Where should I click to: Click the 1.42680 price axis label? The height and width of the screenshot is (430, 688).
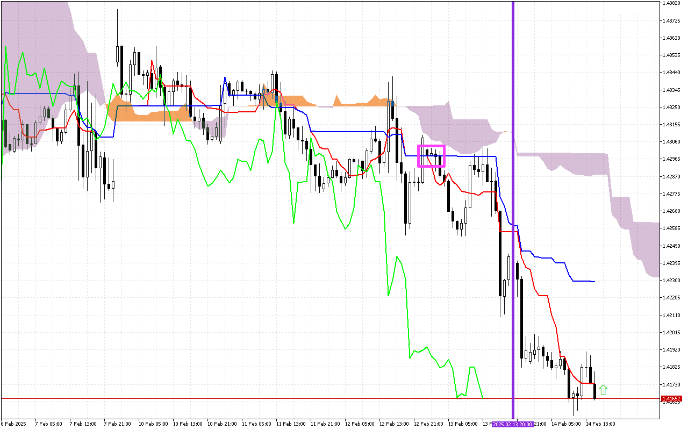(x=672, y=211)
